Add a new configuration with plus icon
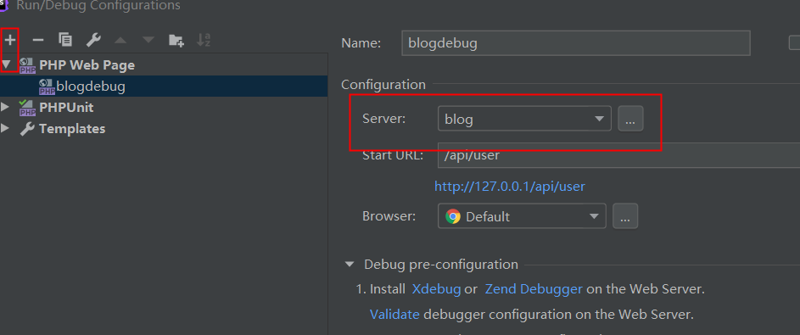 [10, 40]
